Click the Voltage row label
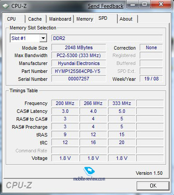Viewport: 174px width, 195px height. (x=40, y=158)
